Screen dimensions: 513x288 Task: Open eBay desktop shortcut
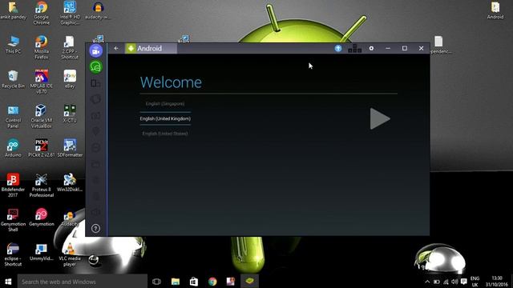coord(70,78)
